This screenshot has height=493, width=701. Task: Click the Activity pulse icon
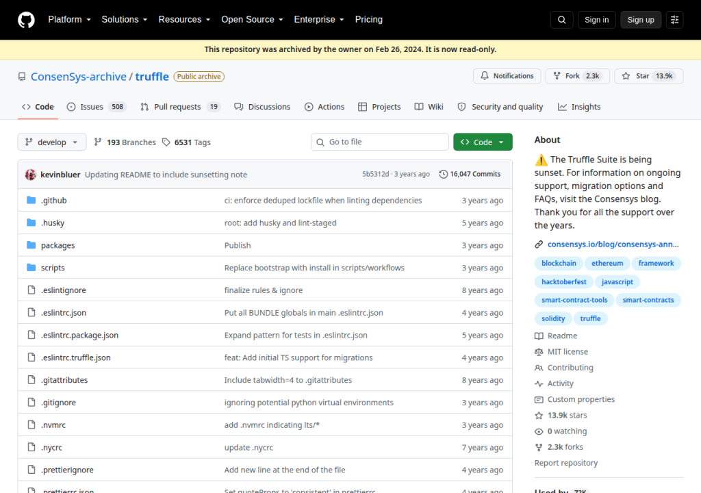pyautogui.click(x=539, y=383)
